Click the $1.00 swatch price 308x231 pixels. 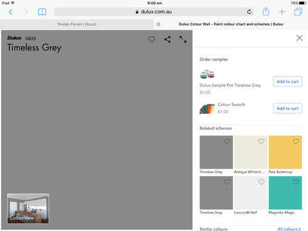point(223,111)
